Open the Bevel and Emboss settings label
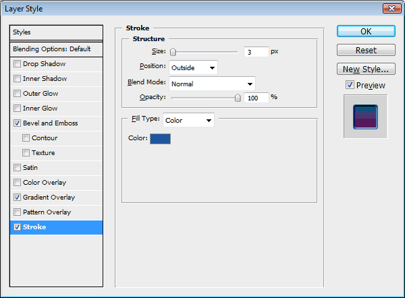This screenshot has width=405, height=298. pyautogui.click(x=51, y=123)
